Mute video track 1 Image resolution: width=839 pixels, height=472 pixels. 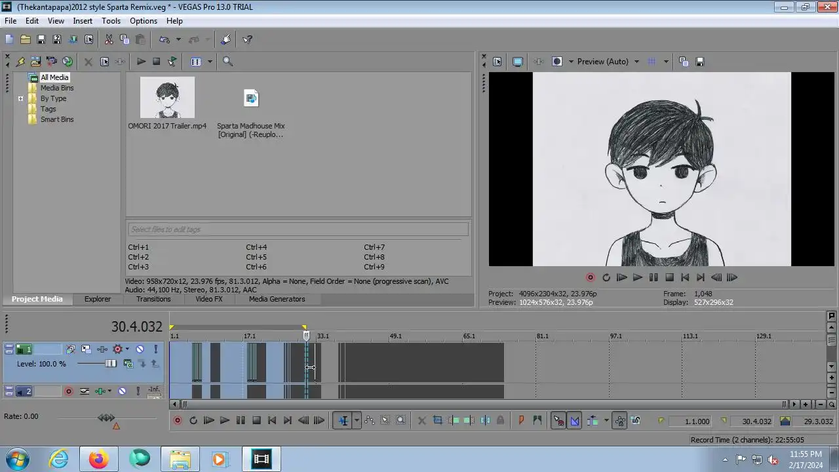tap(140, 349)
